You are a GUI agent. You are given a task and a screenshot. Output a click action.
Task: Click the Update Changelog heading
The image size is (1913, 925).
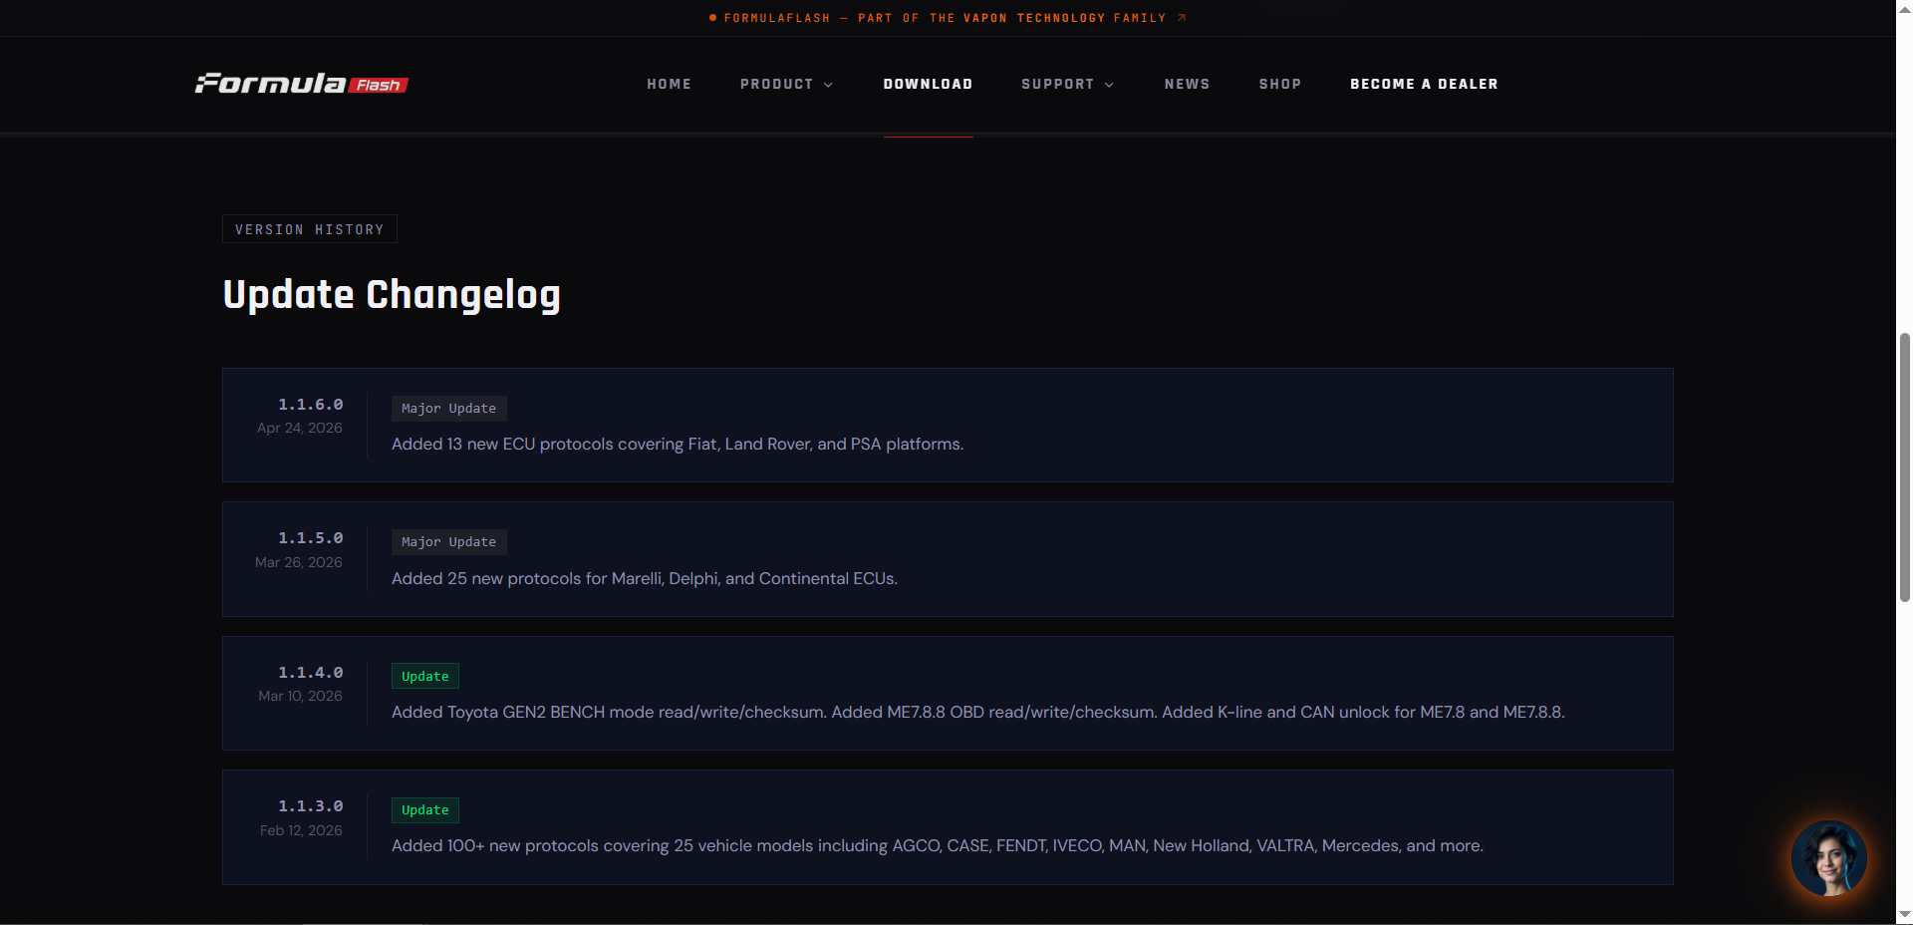tap(392, 294)
